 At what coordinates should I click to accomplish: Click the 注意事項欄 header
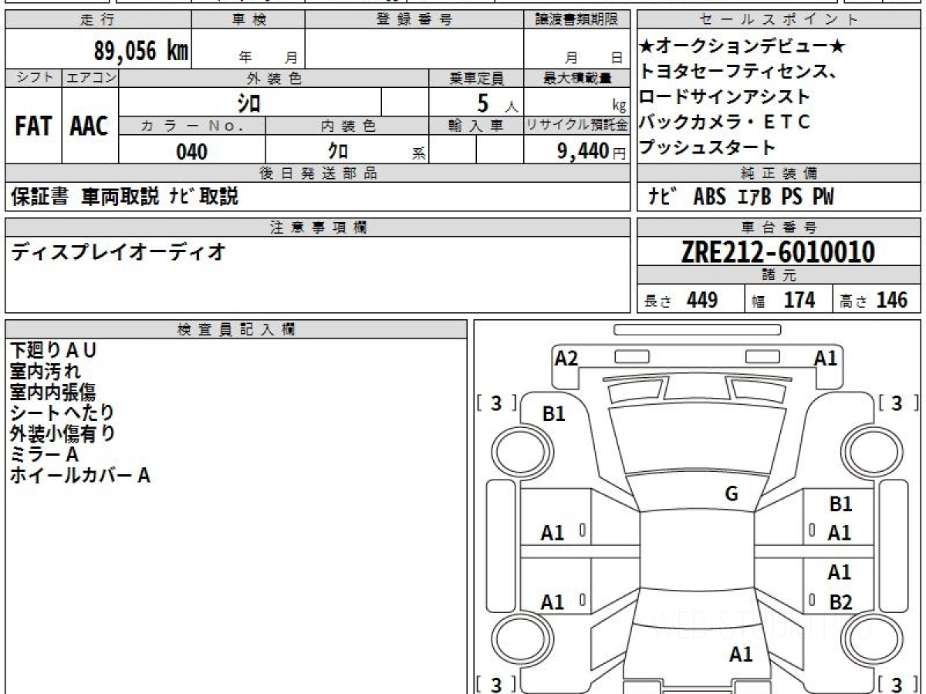click(317, 227)
